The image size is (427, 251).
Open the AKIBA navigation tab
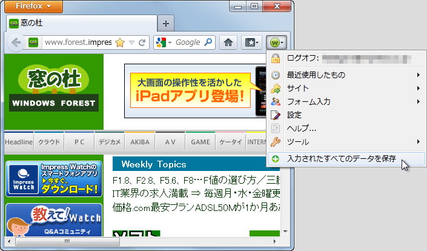140,142
